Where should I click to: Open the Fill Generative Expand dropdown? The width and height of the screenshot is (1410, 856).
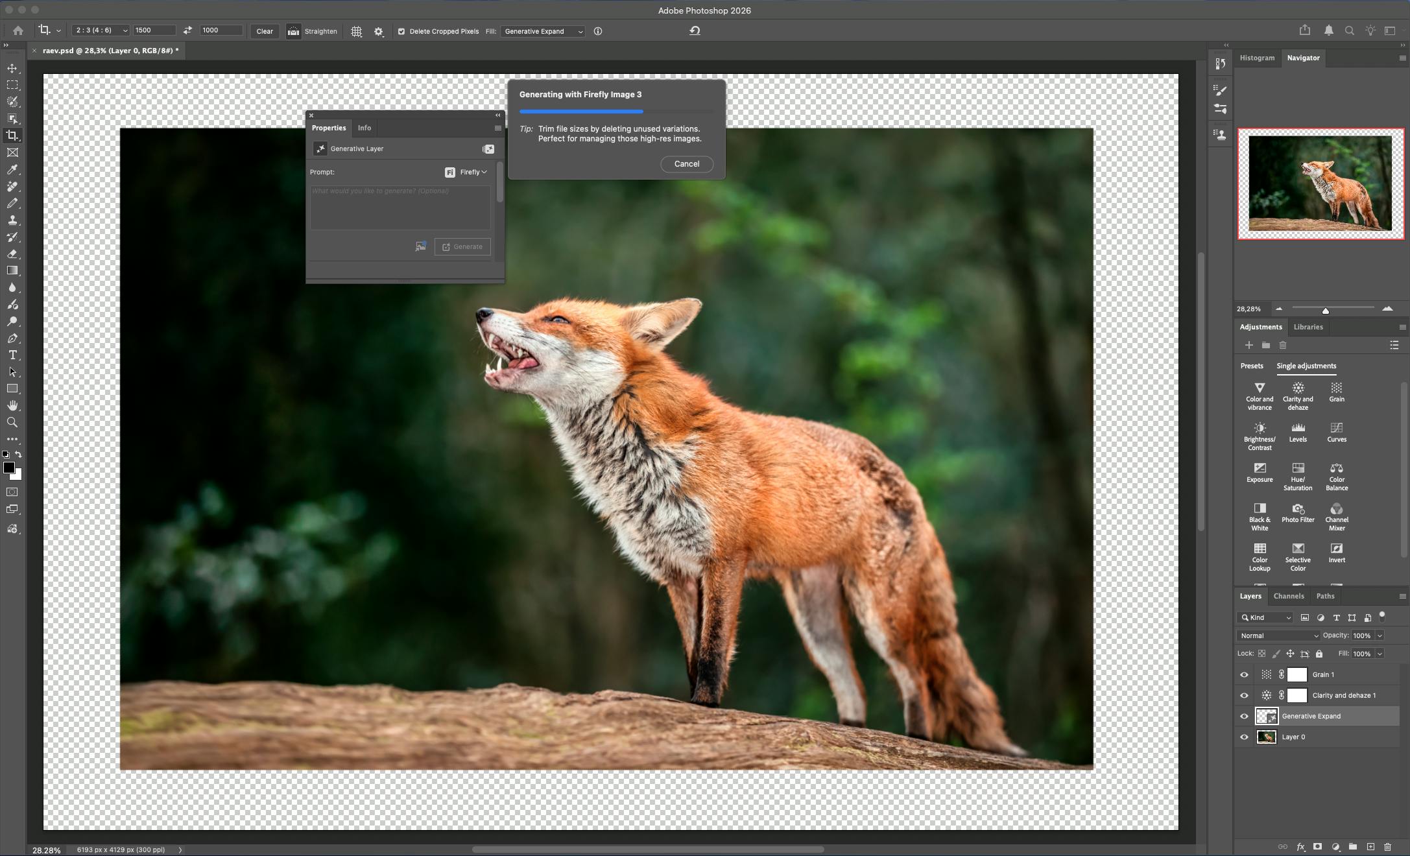coord(544,31)
